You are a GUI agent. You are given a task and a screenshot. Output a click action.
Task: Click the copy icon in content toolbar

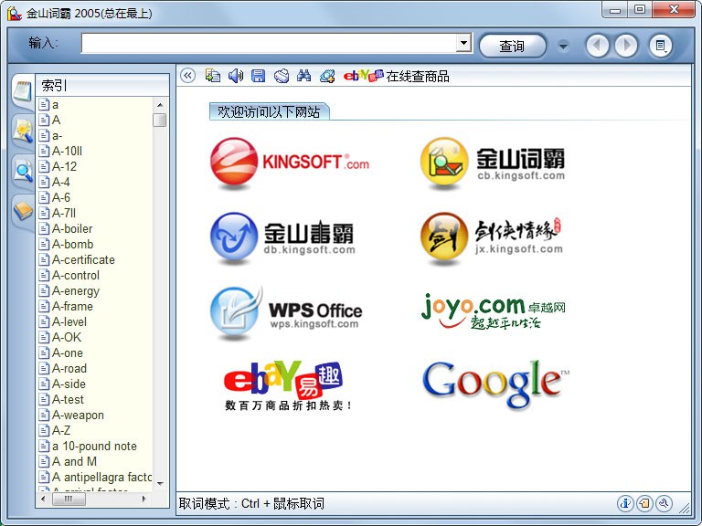pos(213,76)
